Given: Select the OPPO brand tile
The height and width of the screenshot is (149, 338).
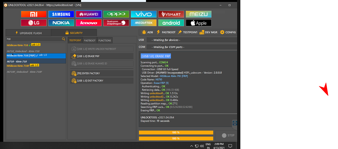Looking at the screenshot, I should point(116,14).
